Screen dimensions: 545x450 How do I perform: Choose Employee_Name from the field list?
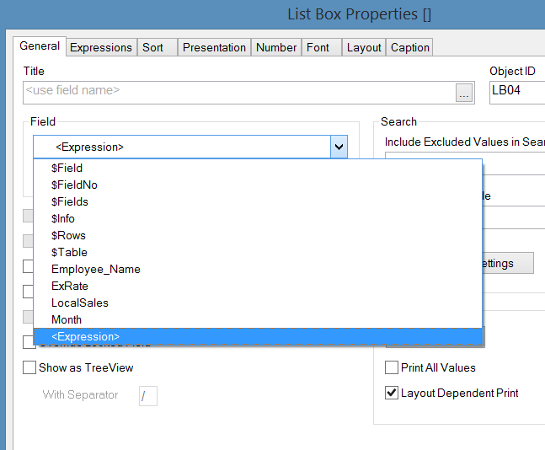[96, 270]
